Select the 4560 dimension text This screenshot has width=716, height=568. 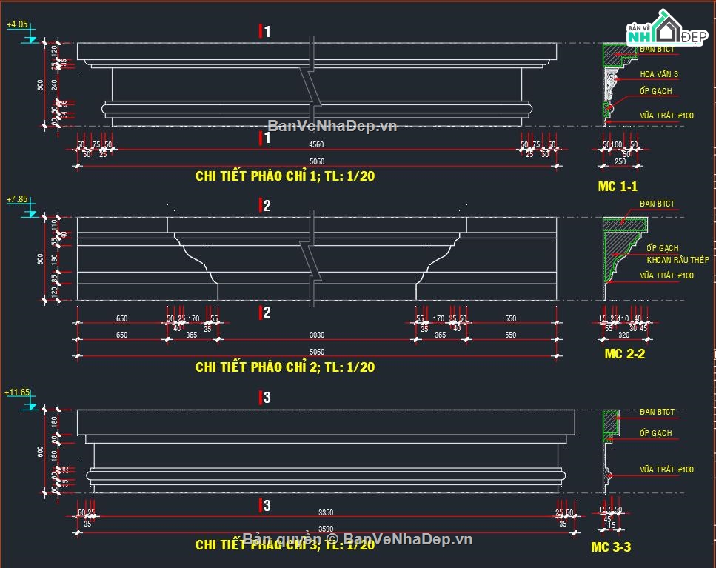tap(316, 144)
